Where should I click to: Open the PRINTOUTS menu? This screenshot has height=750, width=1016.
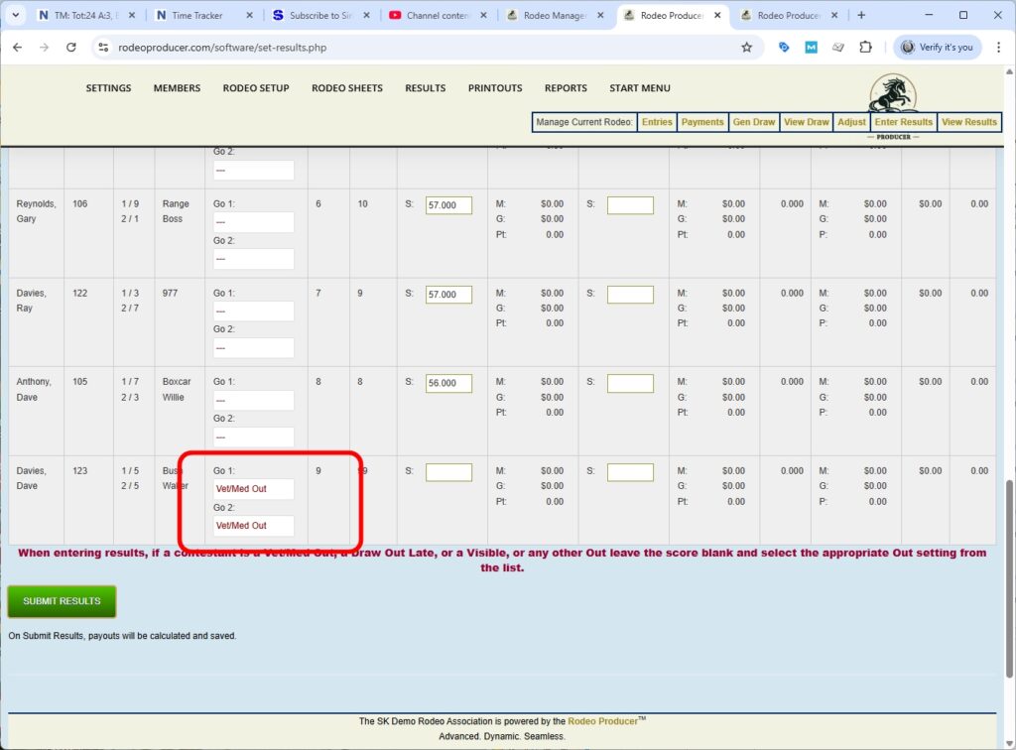494,87
